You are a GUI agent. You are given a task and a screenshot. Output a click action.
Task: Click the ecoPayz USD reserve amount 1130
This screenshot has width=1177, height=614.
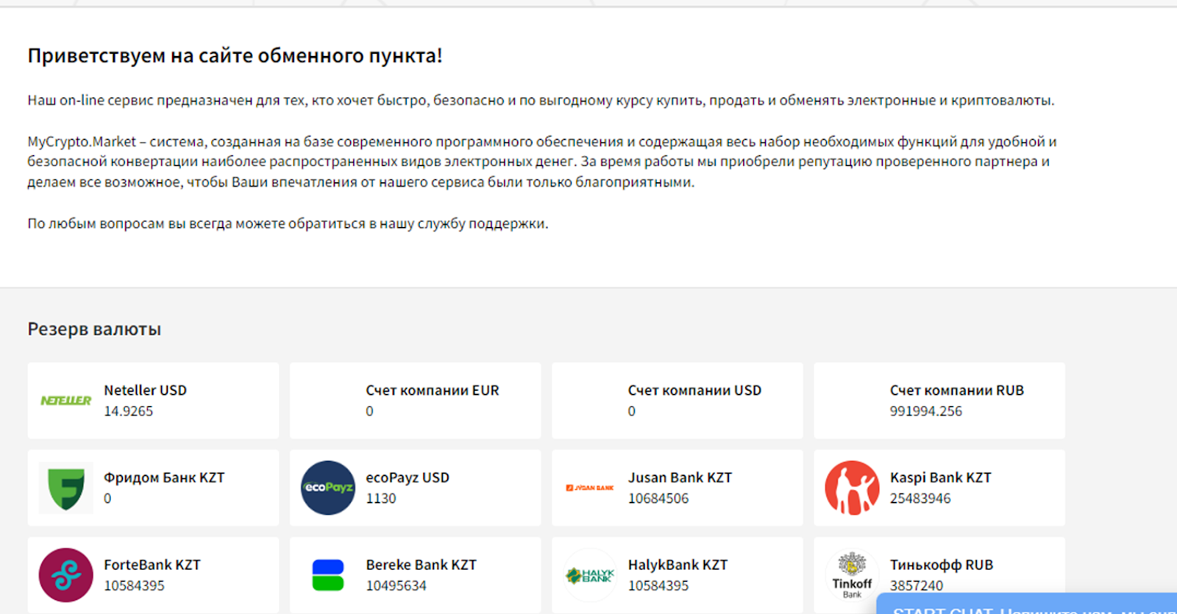tap(381, 499)
